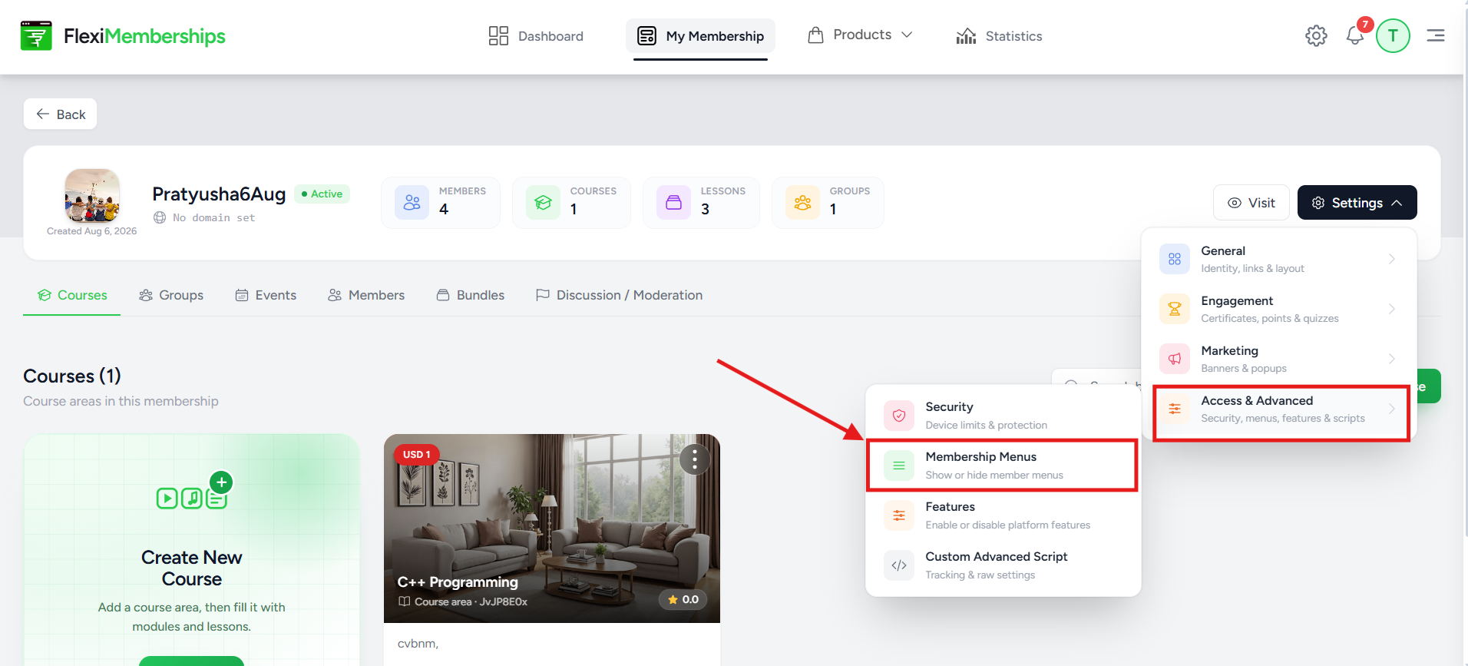Click the Back button
1468x666 pixels.
(x=60, y=114)
